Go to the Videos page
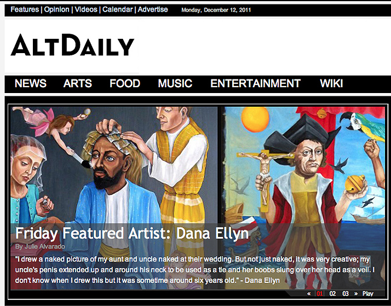 (86, 9)
